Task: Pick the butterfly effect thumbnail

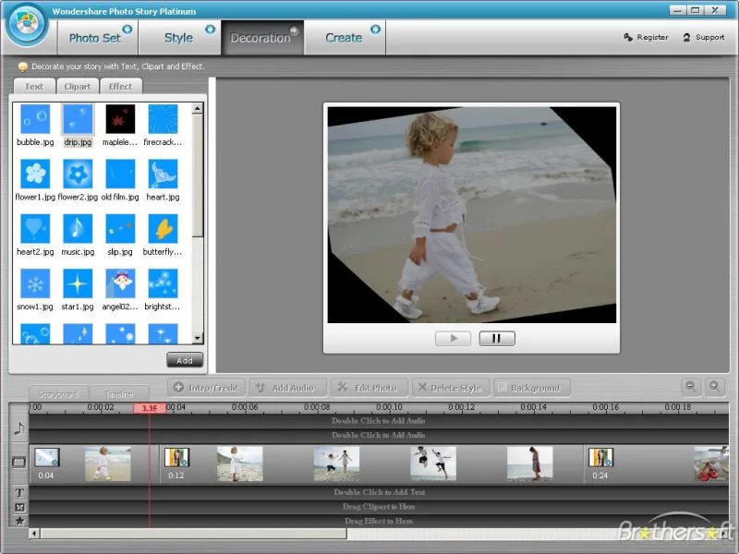Action: tap(164, 229)
